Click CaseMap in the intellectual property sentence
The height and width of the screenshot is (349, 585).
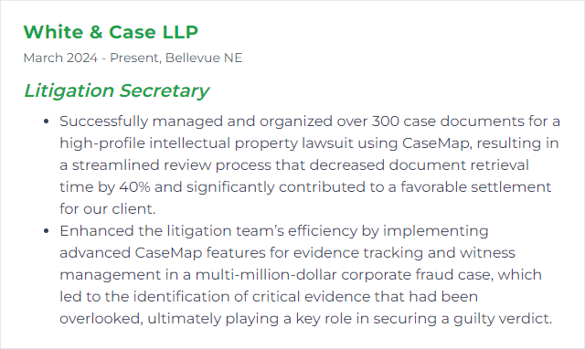pyautogui.click(x=437, y=143)
